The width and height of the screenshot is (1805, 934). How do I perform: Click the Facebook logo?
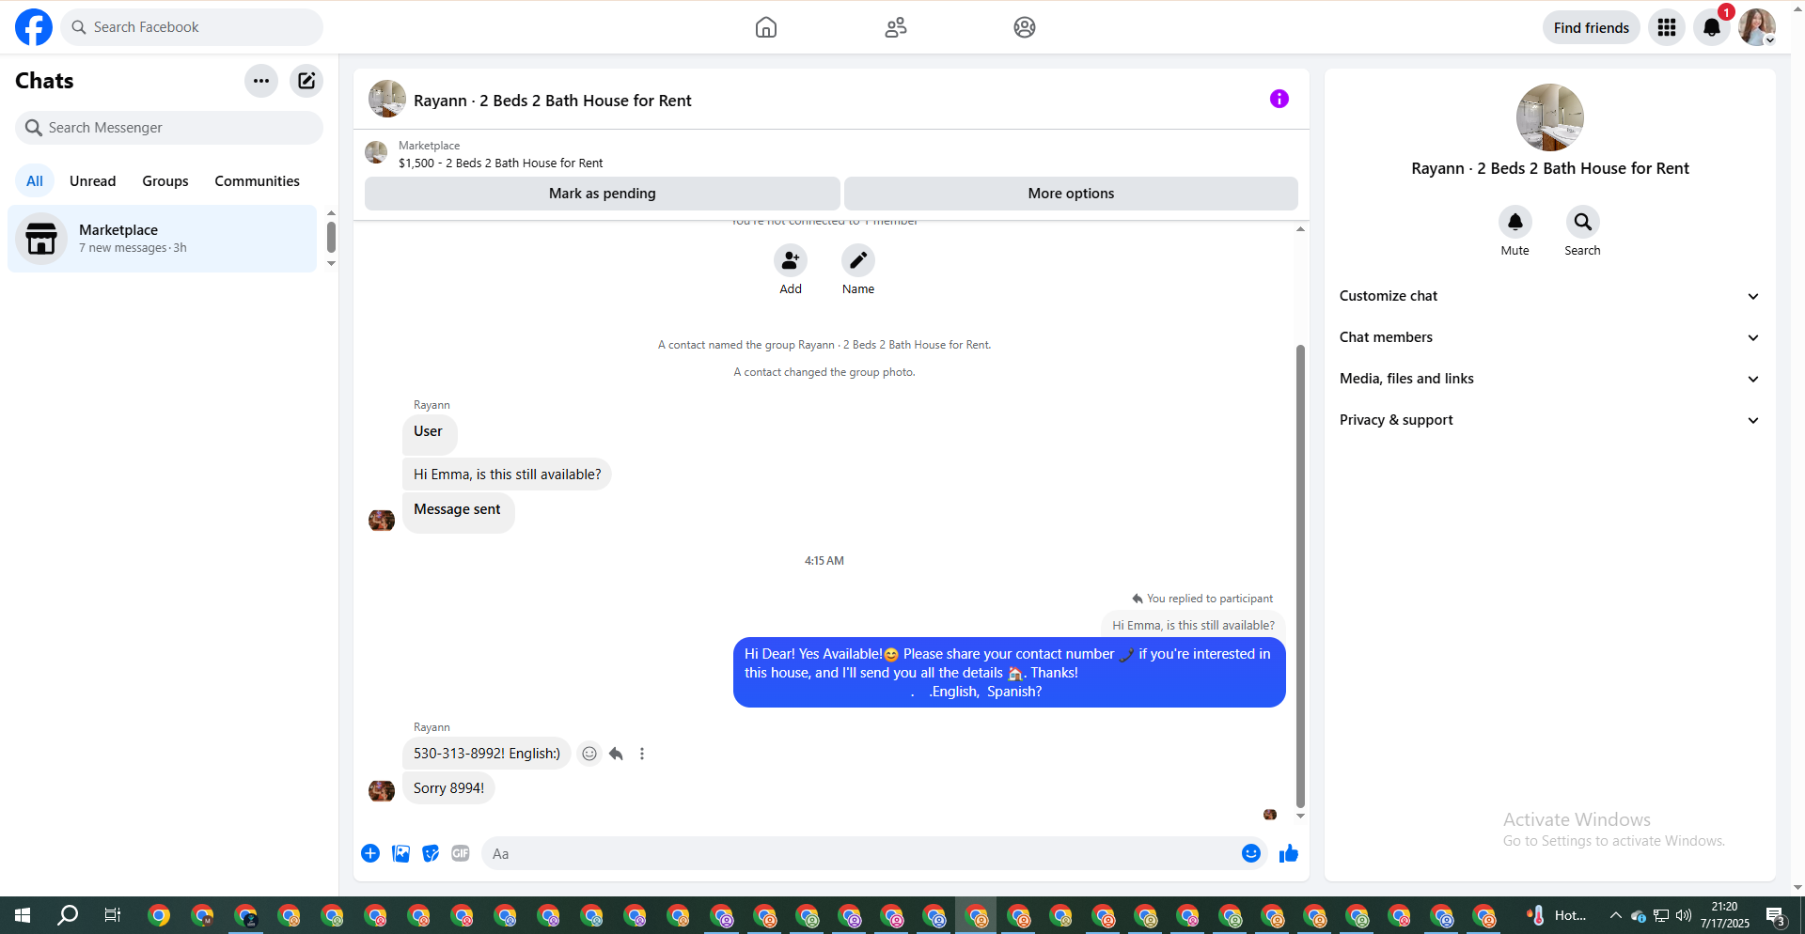pos(34,27)
